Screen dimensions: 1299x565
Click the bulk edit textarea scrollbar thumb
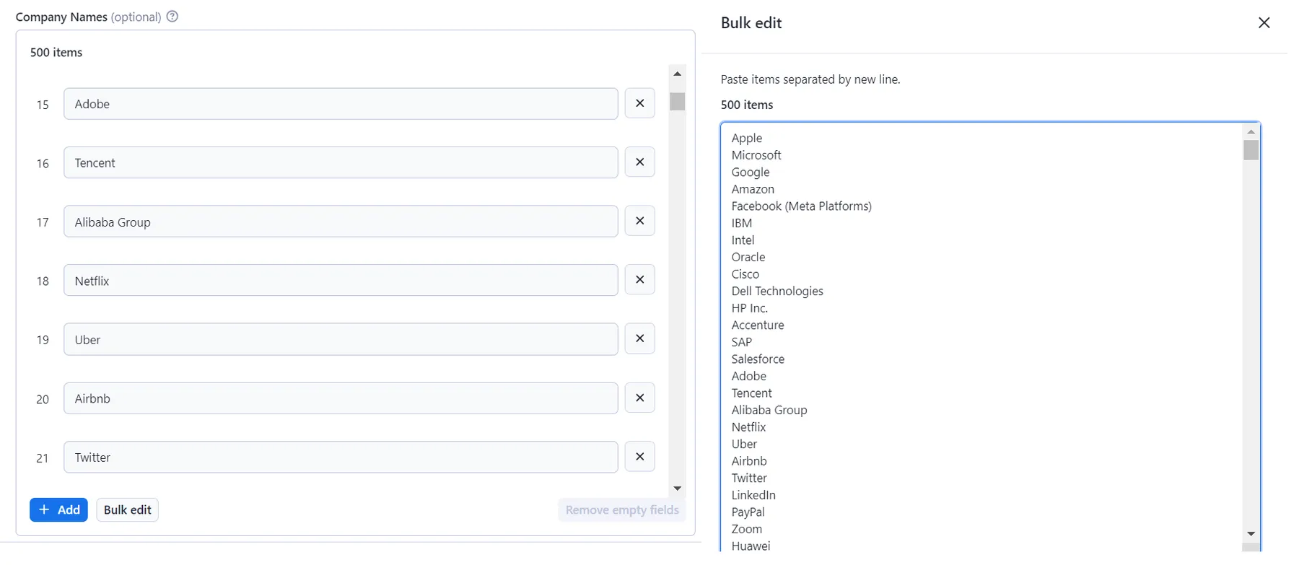(x=1251, y=150)
